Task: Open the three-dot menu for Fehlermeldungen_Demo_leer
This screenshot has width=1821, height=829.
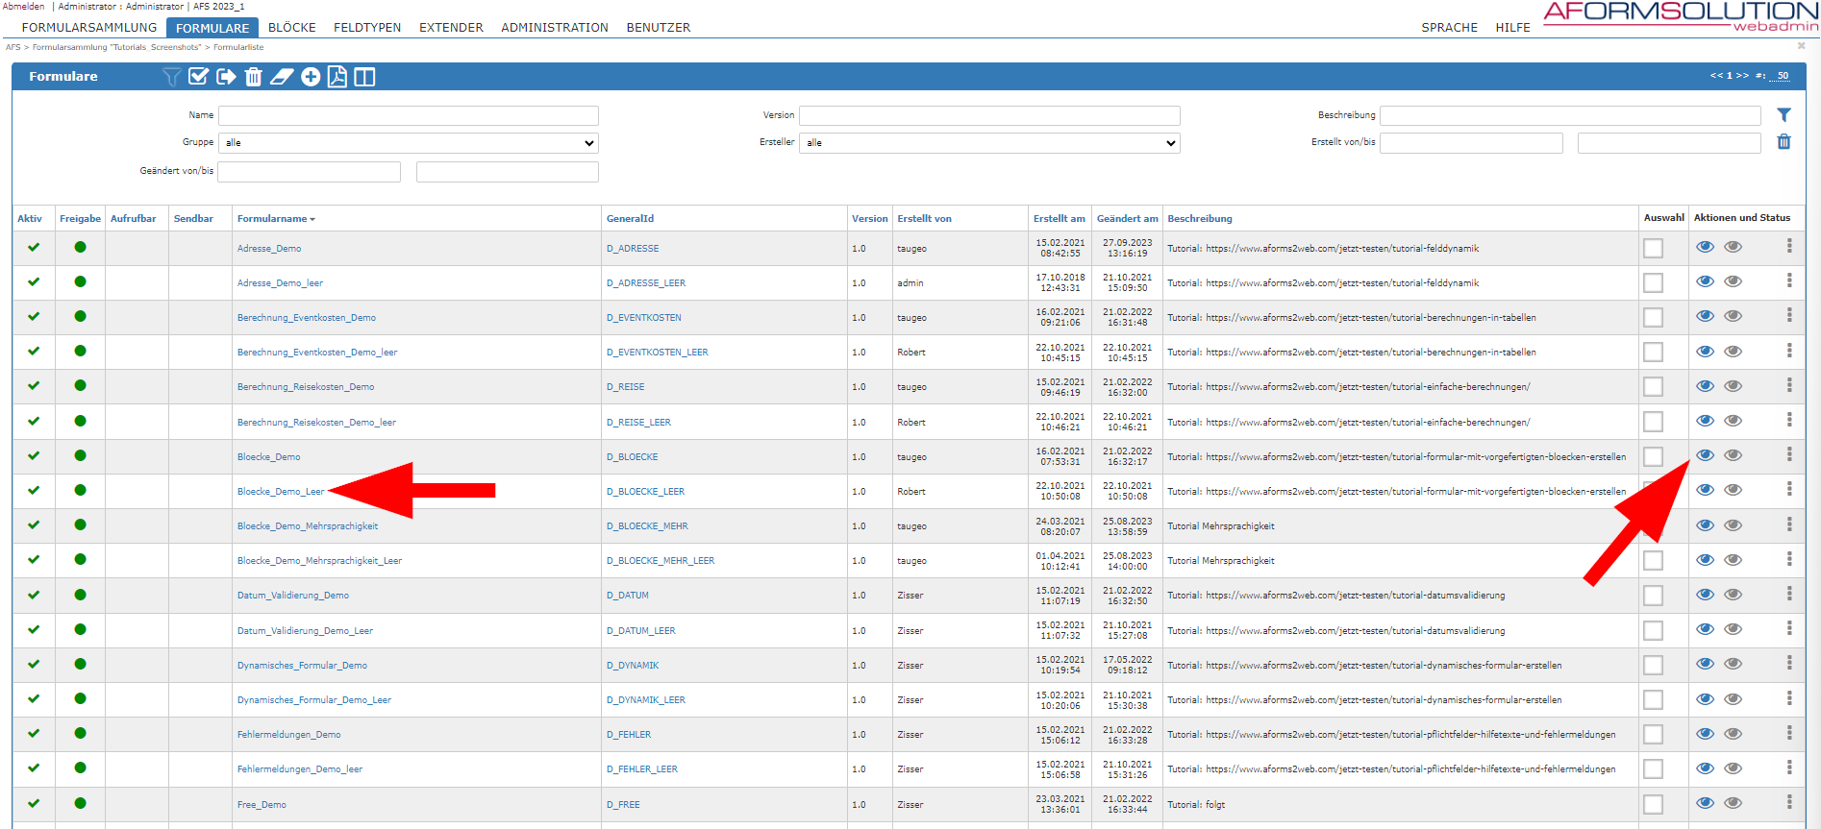Action: [x=1789, y=768]
